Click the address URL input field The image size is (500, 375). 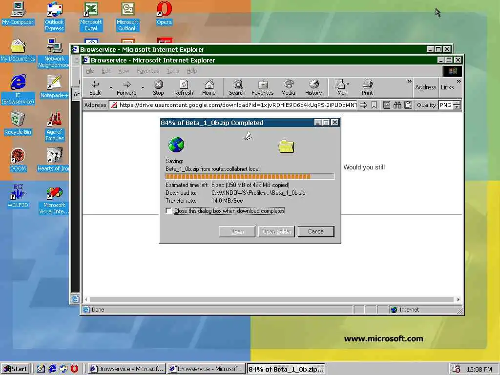(233, 105)
